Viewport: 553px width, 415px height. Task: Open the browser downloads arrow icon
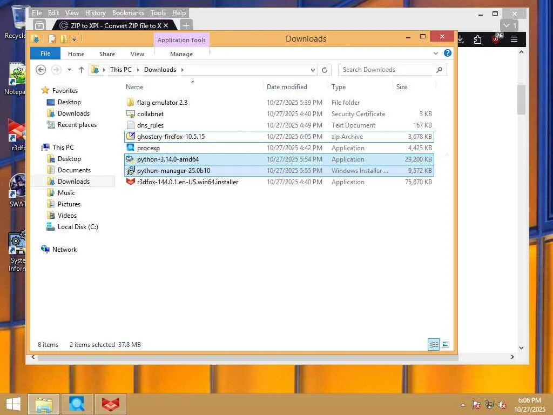tap(461, 39)
